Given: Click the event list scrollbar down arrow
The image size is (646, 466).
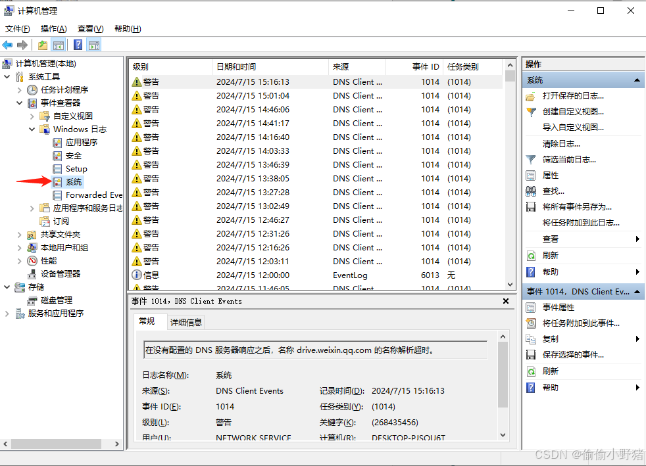Looking at the screenshot, I should [x=510, y=285].
